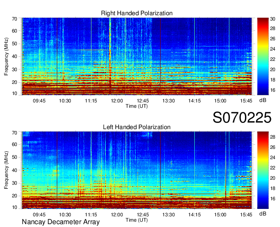Select the S070225 observation label
280x227 pixels.
point(242,118)
